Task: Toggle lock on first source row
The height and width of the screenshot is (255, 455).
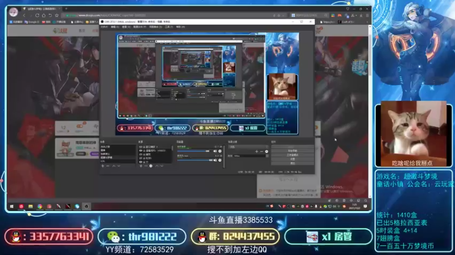Action: (144, 147)
